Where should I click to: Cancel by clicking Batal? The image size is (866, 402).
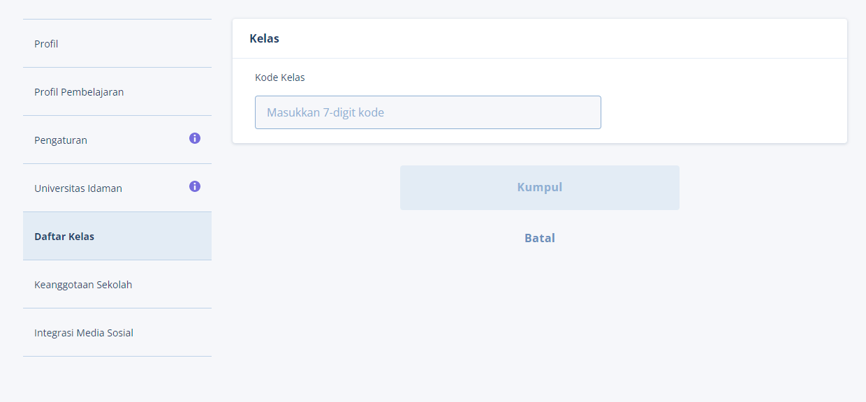pos(540,238)
